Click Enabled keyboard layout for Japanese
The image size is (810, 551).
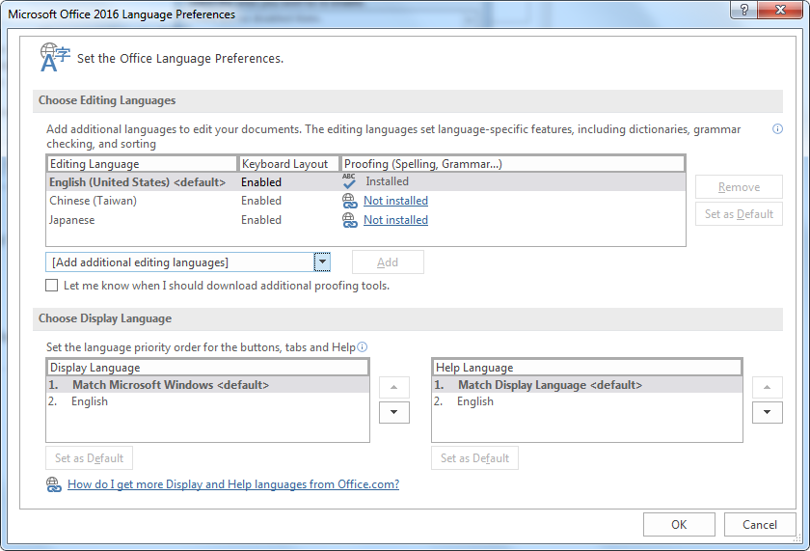click(x=261, y=220)
